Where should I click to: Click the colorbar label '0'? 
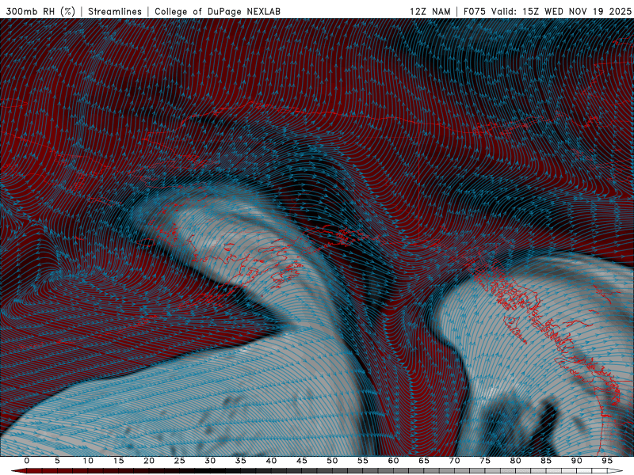(x=27, y=461)
